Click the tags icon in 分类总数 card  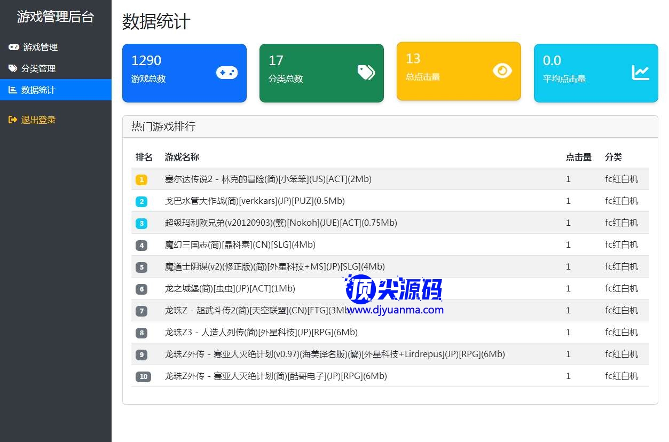click(x=366, y=73)
